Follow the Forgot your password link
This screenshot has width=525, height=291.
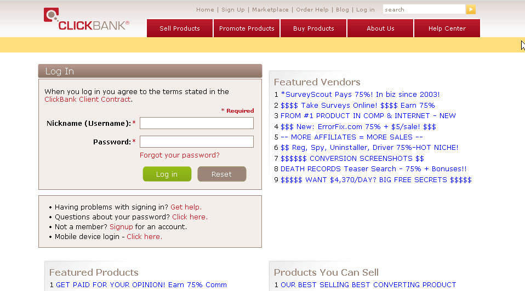pyautogui.click(x=179, y=155)
